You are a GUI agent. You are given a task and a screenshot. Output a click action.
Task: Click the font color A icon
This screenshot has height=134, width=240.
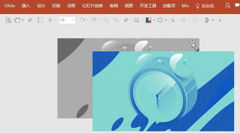(x=50, y=20)
